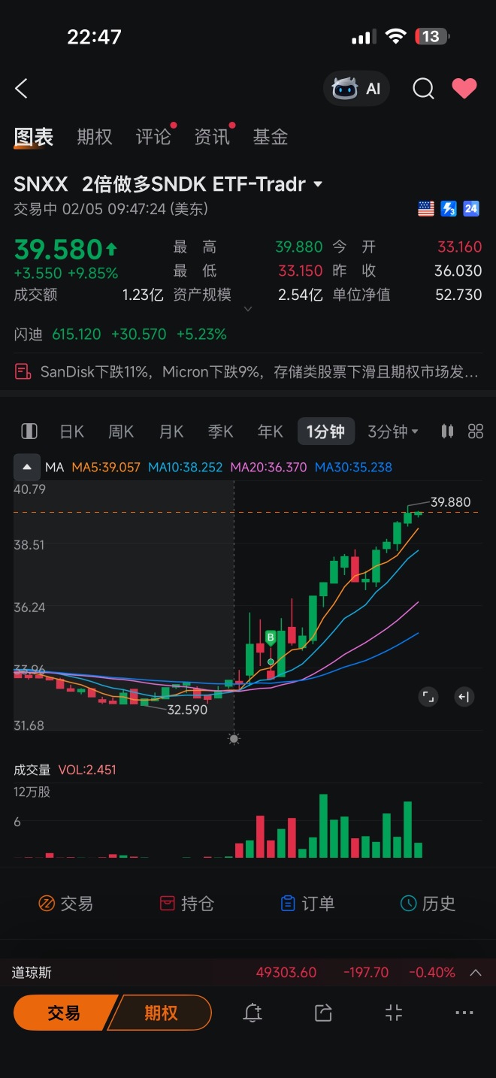Open the 持仓 positions section
This screenshot has width=496, height=1078.
[x=187, y=904]
